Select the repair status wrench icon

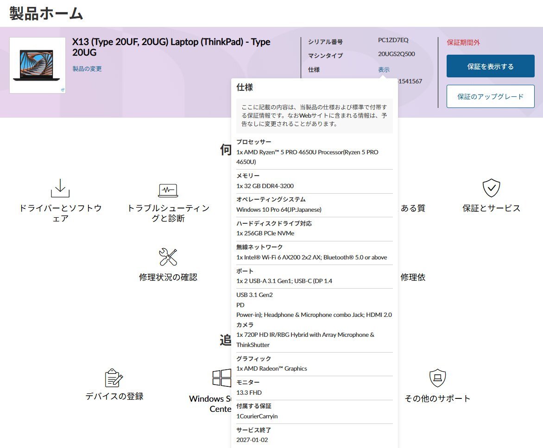[x=168, y=257]
